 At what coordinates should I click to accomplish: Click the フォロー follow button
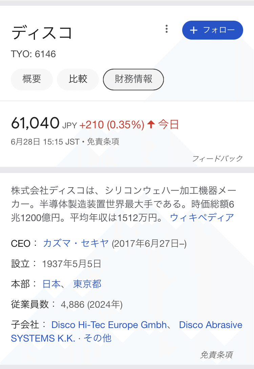pyautogui.click(x=212, y=30)
